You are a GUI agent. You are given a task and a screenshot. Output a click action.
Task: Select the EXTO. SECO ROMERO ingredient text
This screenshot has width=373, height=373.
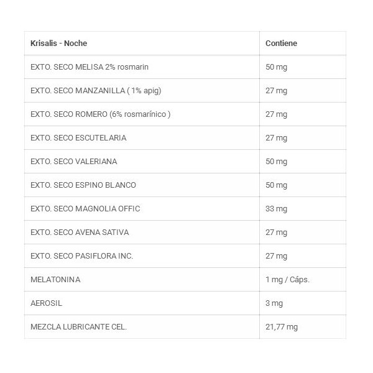[x=100, y=114]
